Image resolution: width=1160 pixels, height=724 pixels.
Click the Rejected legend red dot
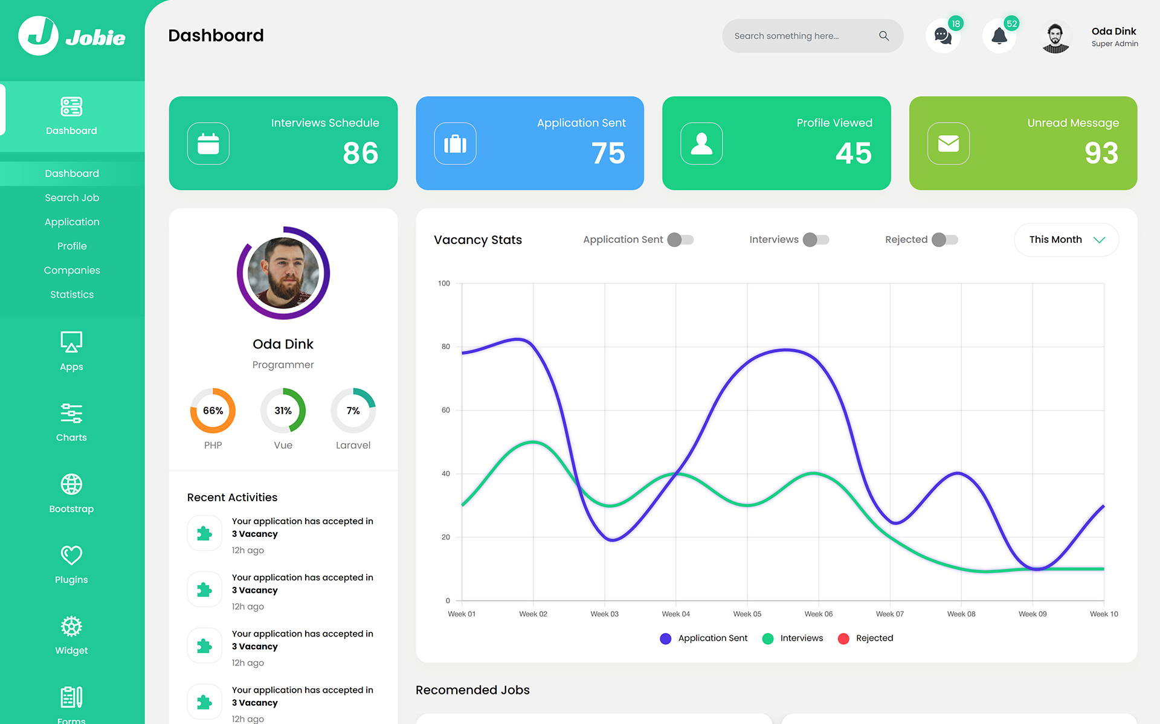[x=843, y=638]
